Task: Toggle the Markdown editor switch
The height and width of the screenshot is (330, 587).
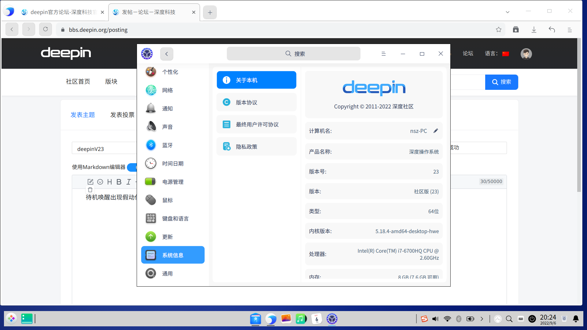Action: (x=132, y=167)
